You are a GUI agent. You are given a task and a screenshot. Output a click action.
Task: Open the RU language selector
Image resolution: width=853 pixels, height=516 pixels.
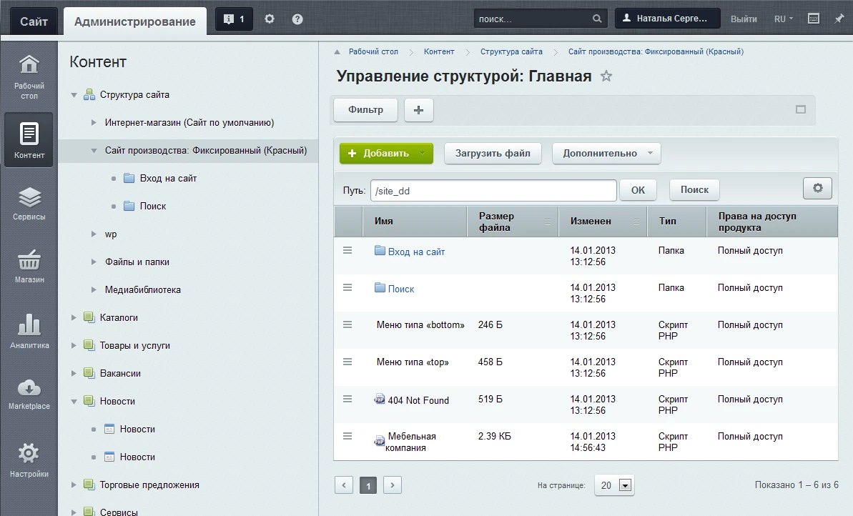pyautogui.click(x=784, y=19)
